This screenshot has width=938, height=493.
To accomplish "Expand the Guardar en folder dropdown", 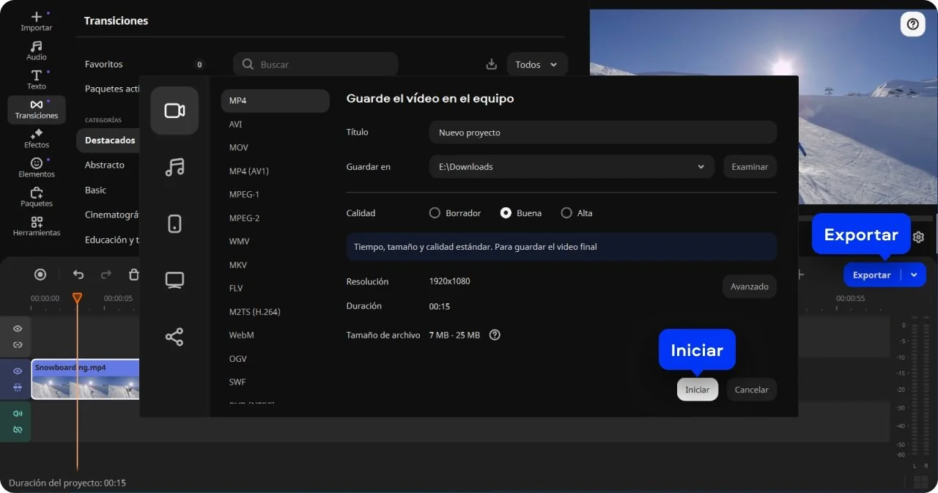I will [701, 167].
